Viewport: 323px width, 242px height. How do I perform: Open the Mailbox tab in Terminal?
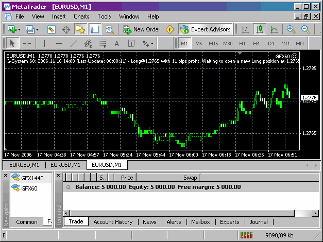(200, 222)
